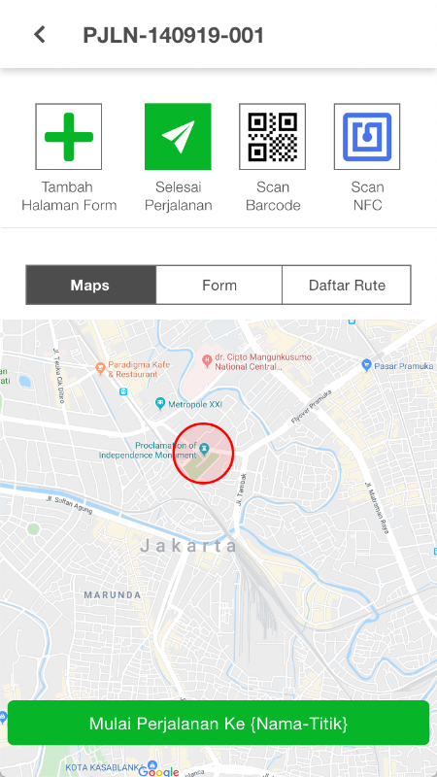The width and height of the screenshot is (437, 777).
Task: Tap the PJLN-140919-001 title text
Action: (174, 35)
